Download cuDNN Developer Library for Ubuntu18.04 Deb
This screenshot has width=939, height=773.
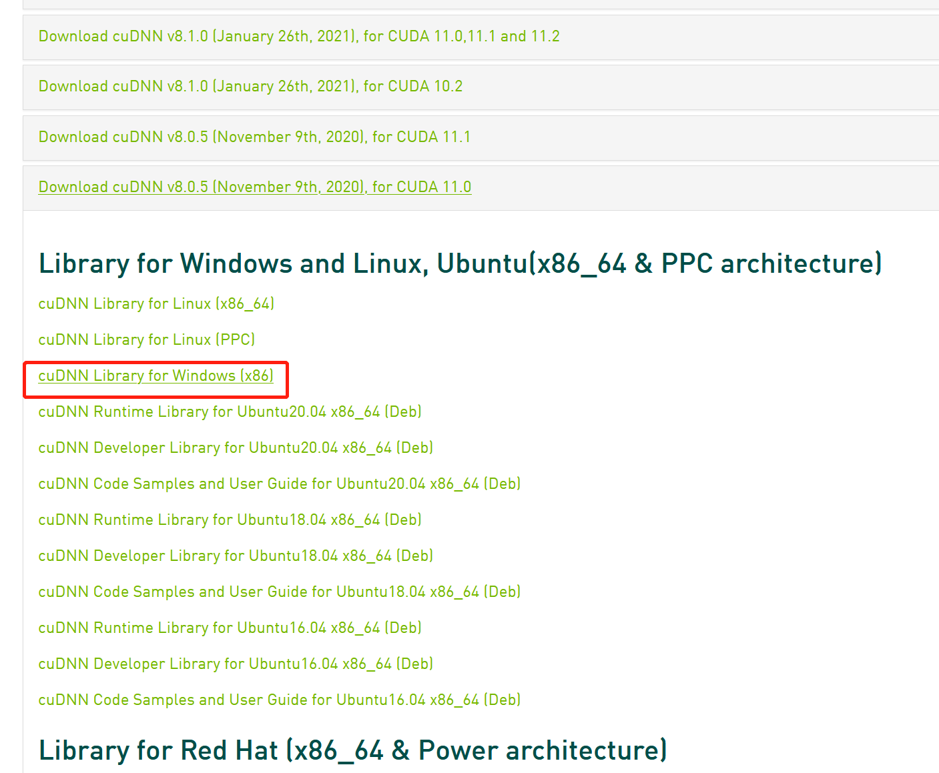[x=236, y=556]
